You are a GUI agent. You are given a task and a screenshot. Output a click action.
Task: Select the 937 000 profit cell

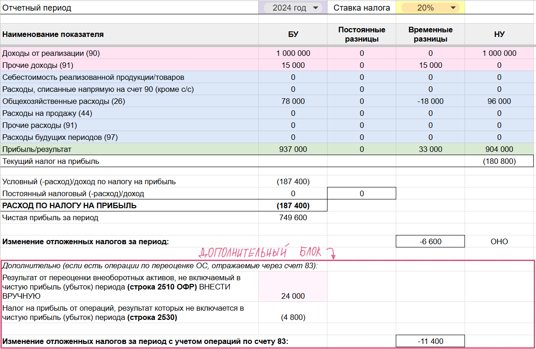click(x=293, y=149)
